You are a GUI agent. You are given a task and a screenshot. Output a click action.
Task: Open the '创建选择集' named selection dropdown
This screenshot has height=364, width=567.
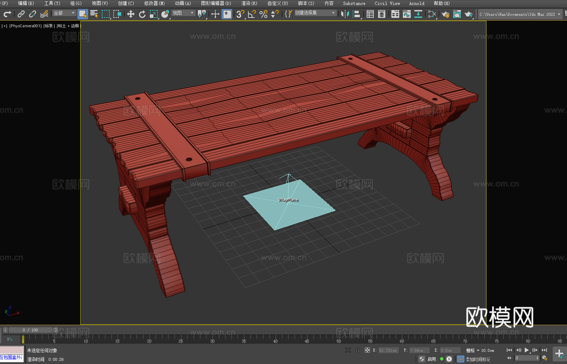coord(315,13)
